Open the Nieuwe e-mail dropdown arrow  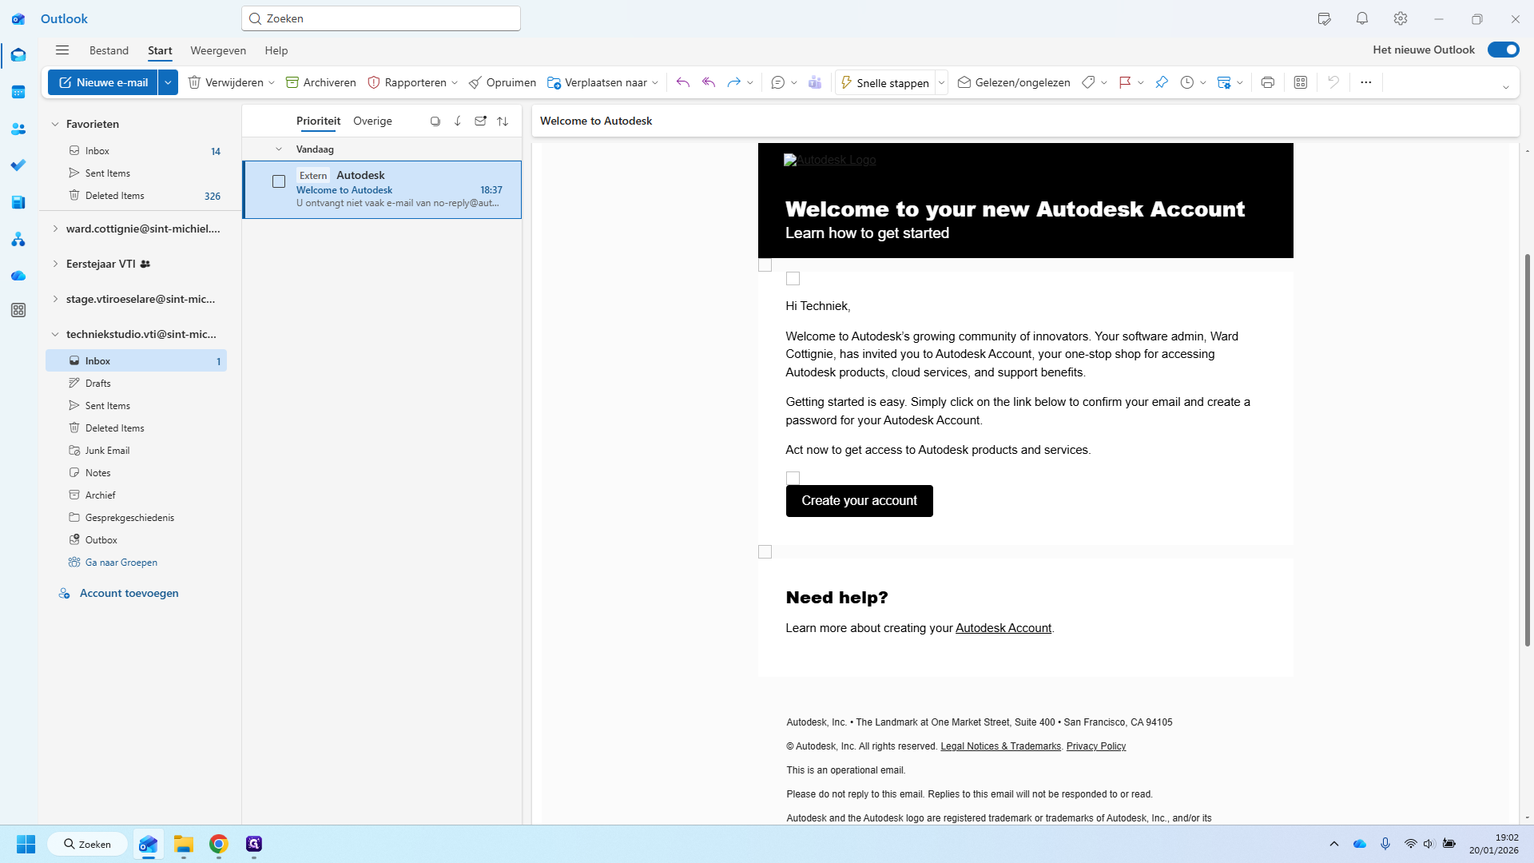(x=168, y=82)
